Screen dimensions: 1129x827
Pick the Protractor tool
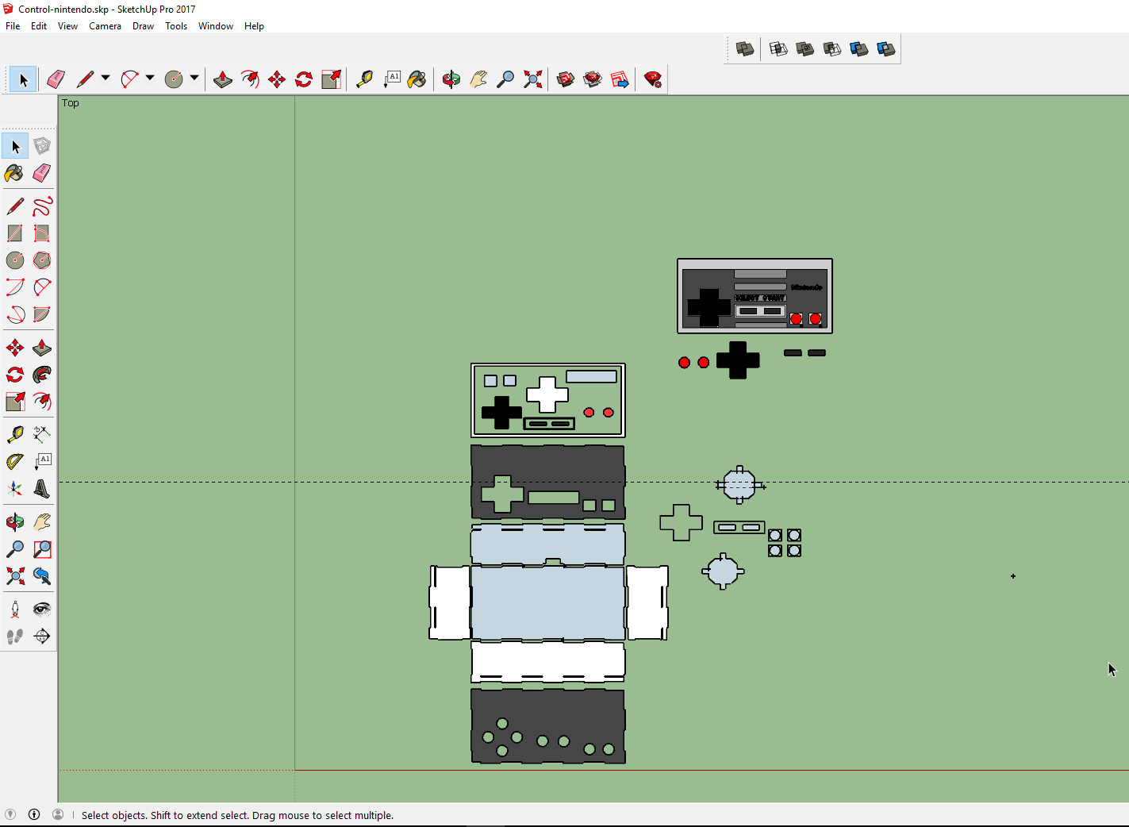pyautogui.click(x=15, y=461)
